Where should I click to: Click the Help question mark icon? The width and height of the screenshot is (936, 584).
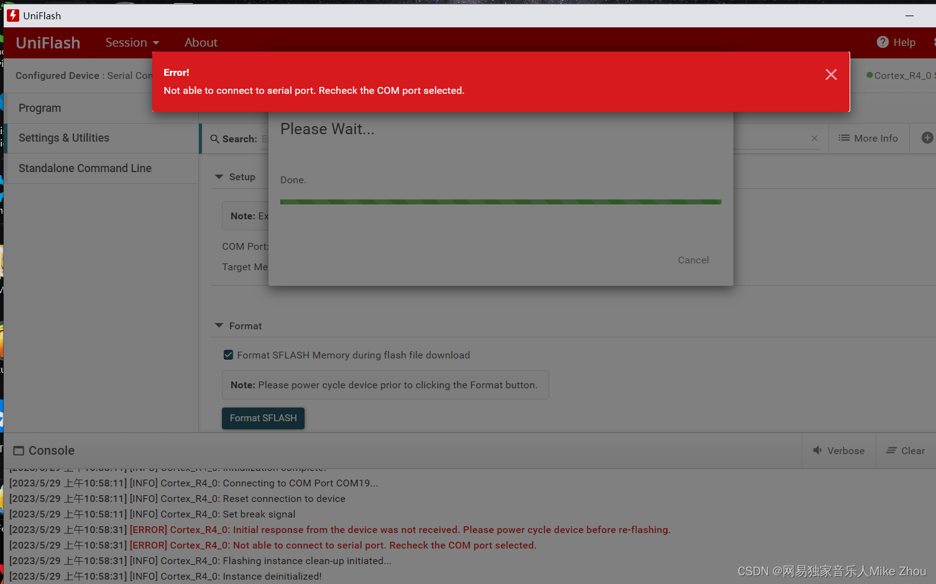coord(883,42)
